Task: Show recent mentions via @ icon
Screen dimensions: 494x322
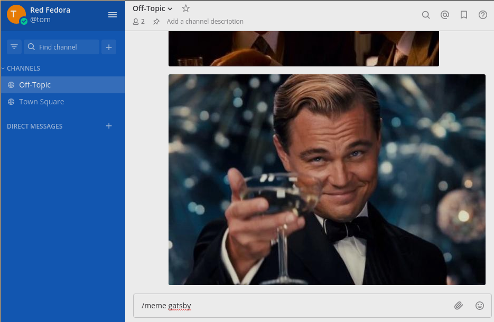Action: tap(445, 15)
